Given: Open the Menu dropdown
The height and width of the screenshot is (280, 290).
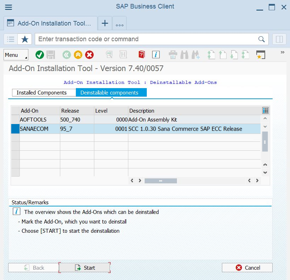Looking at the screenshot, I should click(16, 55).
